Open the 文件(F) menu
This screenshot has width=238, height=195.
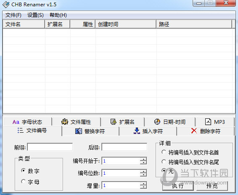pos(13,15)
